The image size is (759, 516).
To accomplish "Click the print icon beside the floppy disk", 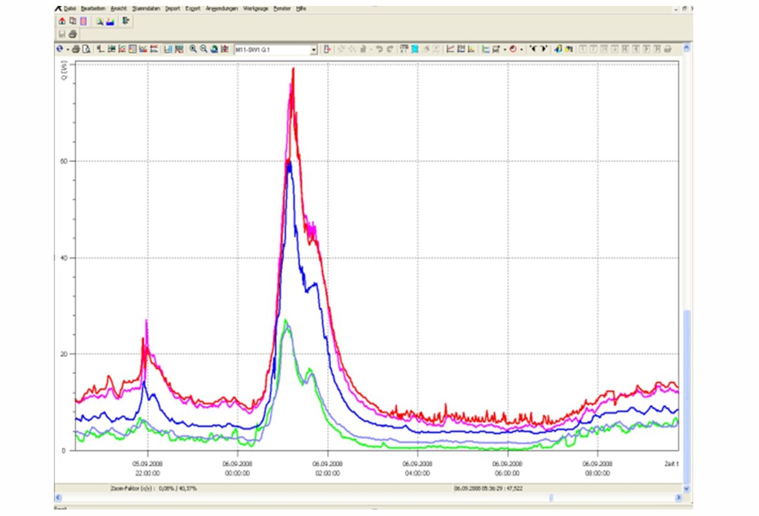I will (x=73, y=34).
